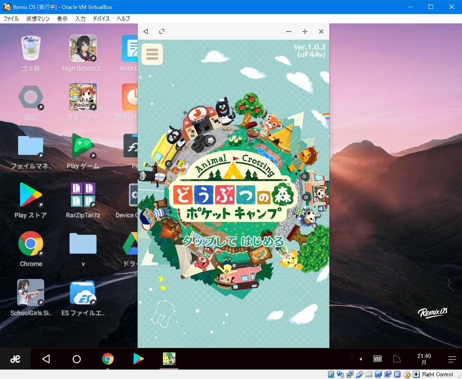The width and height of the screenshot is (462, 379).
Task: Click VirtualBox recording status icon
Action: pyautogui.click(x=388, y=374)
